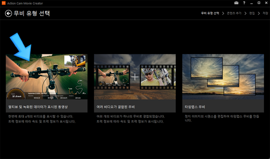The width and height of the screenshot is (270, 159).
Task: Click the chevron after 무비 유형 선택 breadcrumb
Action: (223, 13)
